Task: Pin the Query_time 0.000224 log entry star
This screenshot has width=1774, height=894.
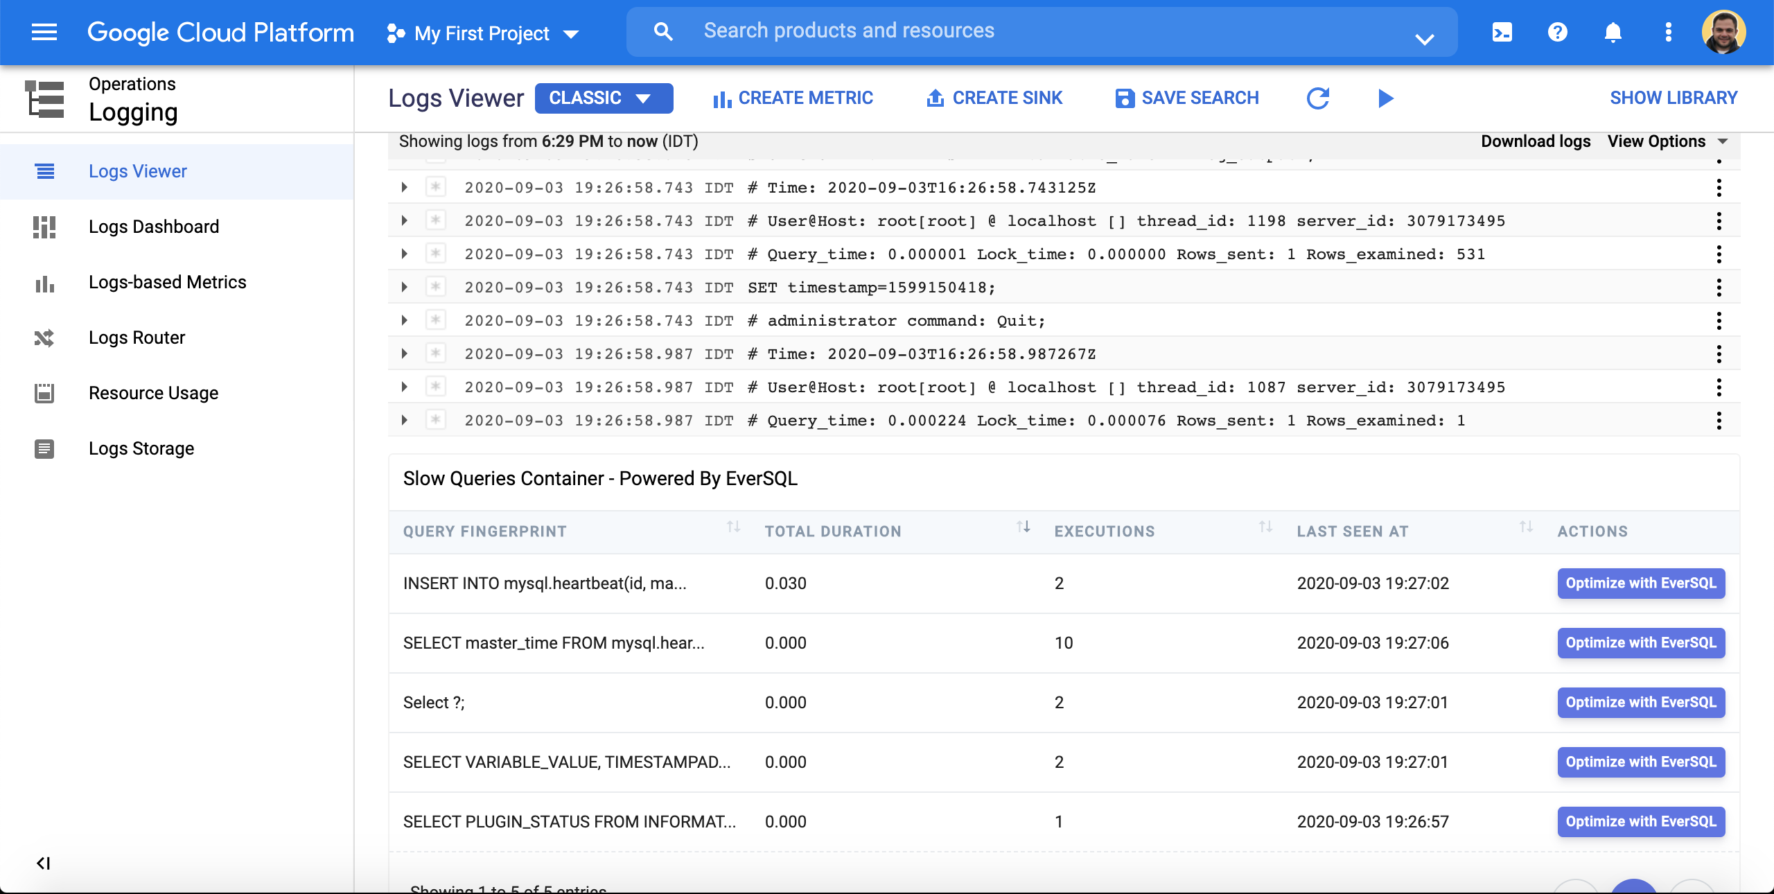Action: point(435,420)
